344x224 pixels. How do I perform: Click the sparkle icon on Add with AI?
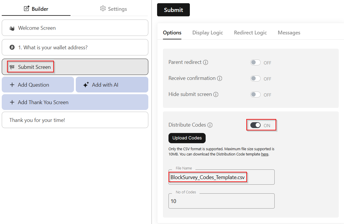[86, 85]
